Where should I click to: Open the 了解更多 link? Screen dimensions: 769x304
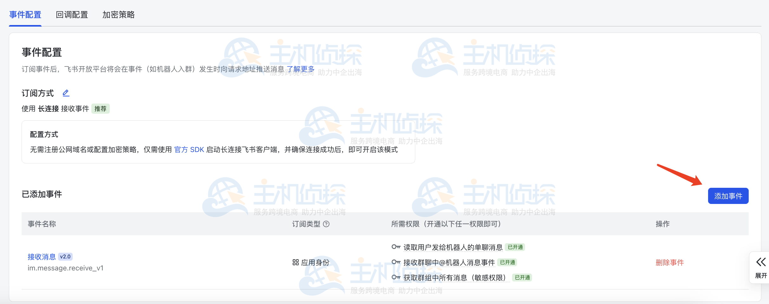pos(299,69)
